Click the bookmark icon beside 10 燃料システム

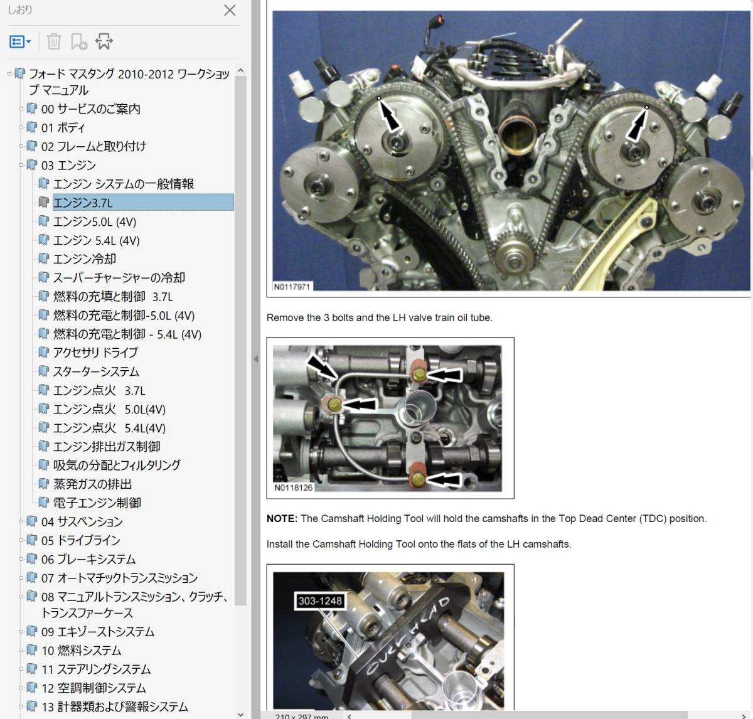tap(31, 650)
